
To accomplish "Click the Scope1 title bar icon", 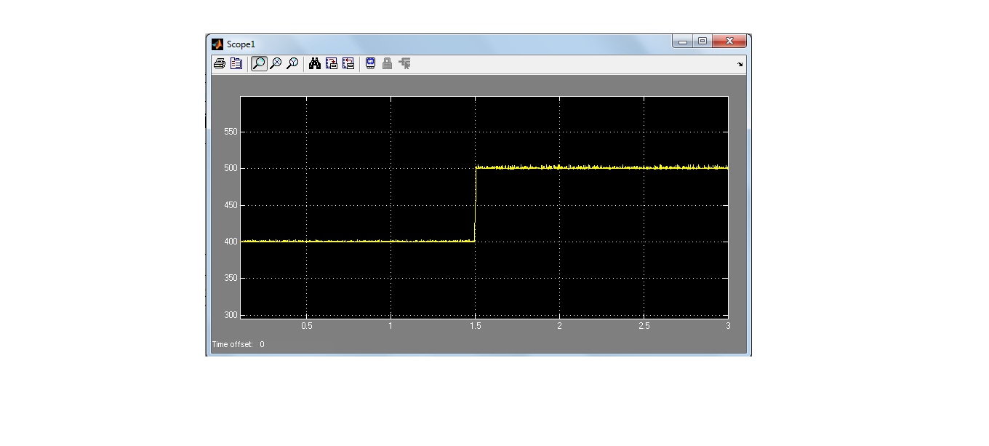I will click(x=217, y=44).
